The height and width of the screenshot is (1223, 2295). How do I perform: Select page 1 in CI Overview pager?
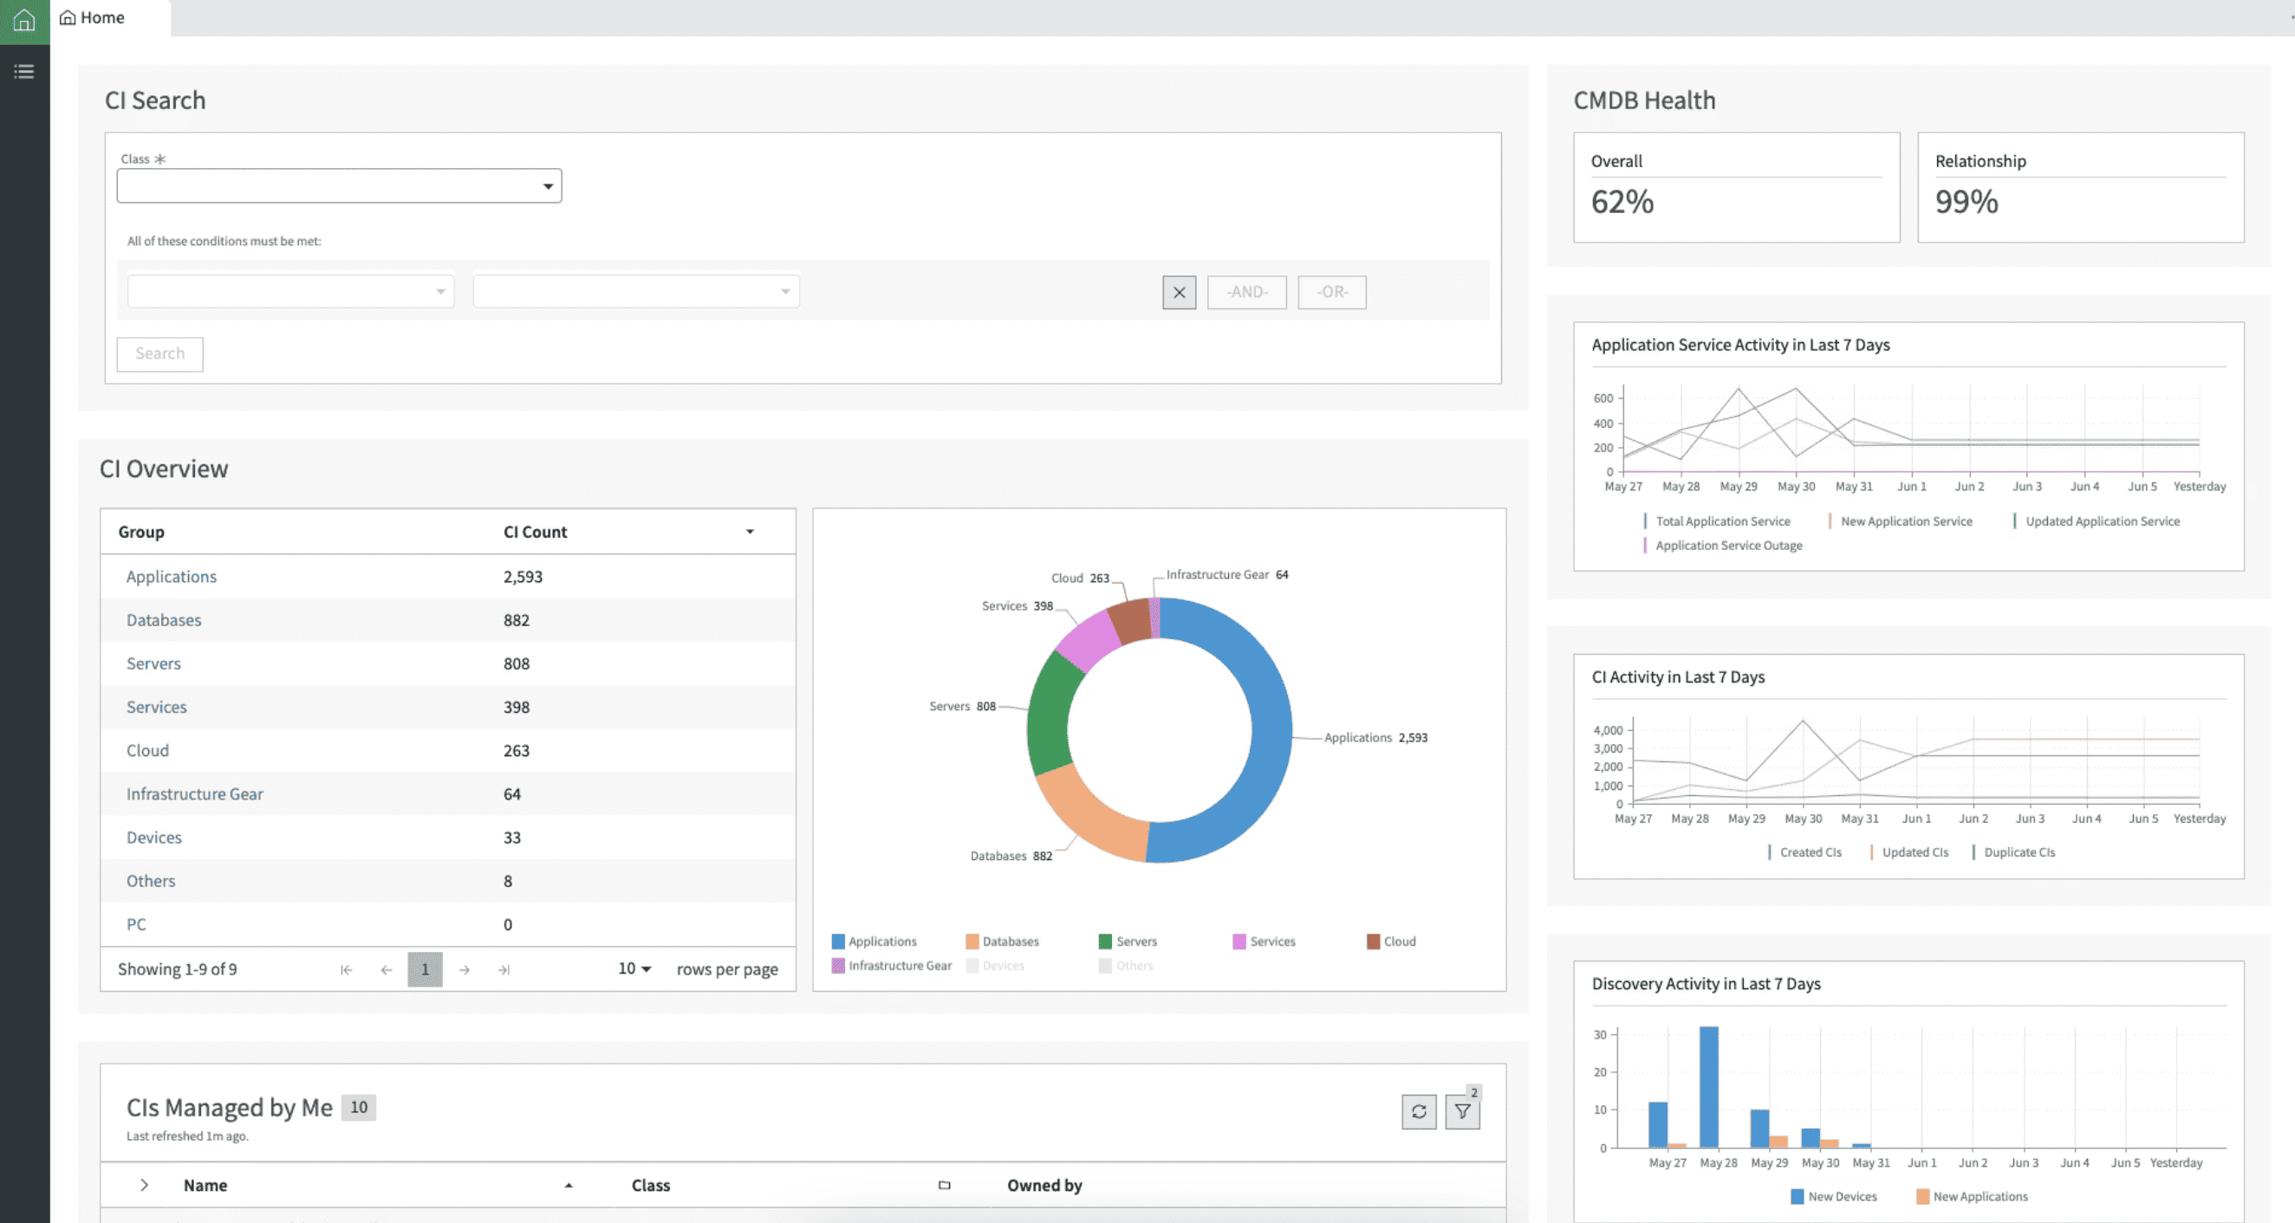[425, 969]
